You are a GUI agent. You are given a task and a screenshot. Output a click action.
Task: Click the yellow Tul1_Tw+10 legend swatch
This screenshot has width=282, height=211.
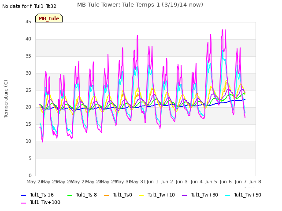(141, 195)
